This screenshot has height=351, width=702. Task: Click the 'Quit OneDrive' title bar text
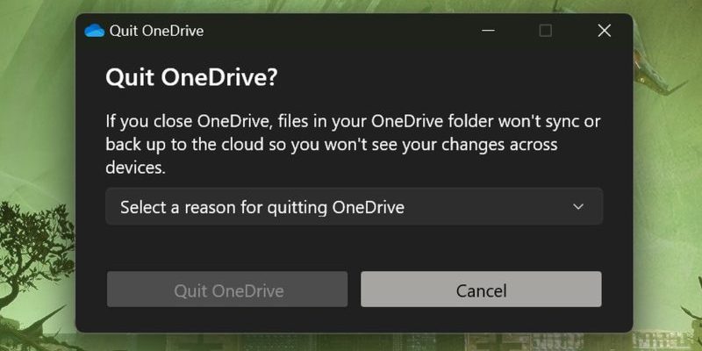point(157,31)
